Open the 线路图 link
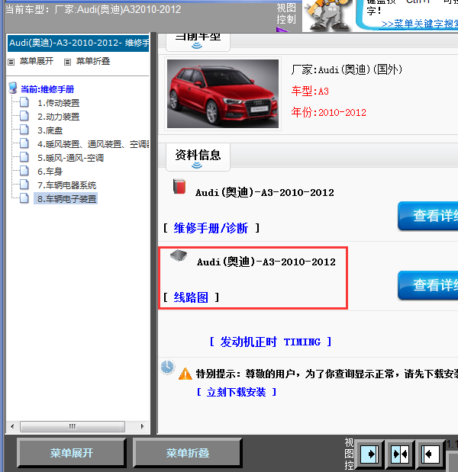The height and width of the screenshot is (472, 458). tap(191, 297)
